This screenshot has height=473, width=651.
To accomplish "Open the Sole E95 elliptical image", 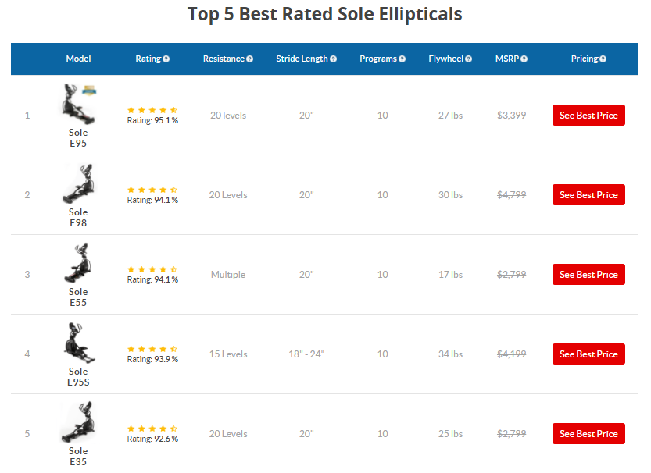I will point(78,105).
